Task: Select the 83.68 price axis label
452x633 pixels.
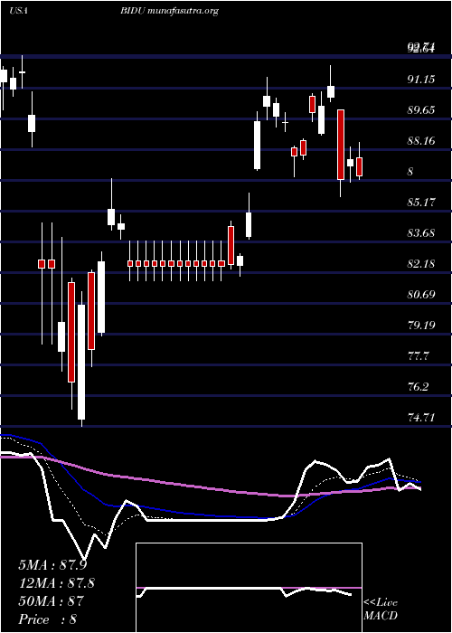Action: (x=421, y=233)
